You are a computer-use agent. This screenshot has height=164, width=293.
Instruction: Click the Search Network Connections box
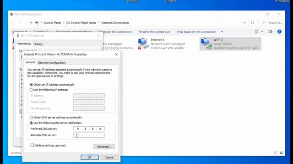point(271,23)
